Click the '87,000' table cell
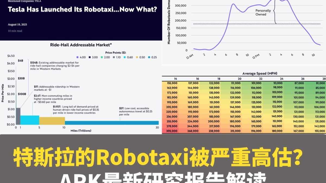 pyautogui.click(x=299, y=83)
